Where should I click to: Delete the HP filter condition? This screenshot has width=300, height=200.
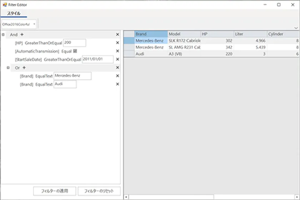pyautogui.click(x=117, y=43)
